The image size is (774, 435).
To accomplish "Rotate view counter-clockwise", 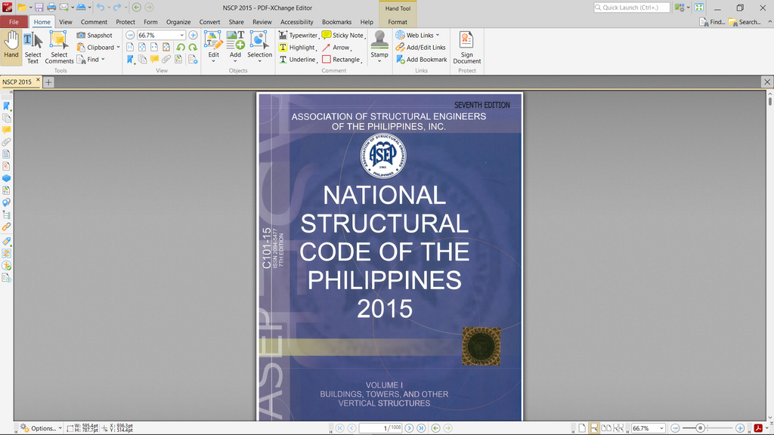I will pos(181,48).
